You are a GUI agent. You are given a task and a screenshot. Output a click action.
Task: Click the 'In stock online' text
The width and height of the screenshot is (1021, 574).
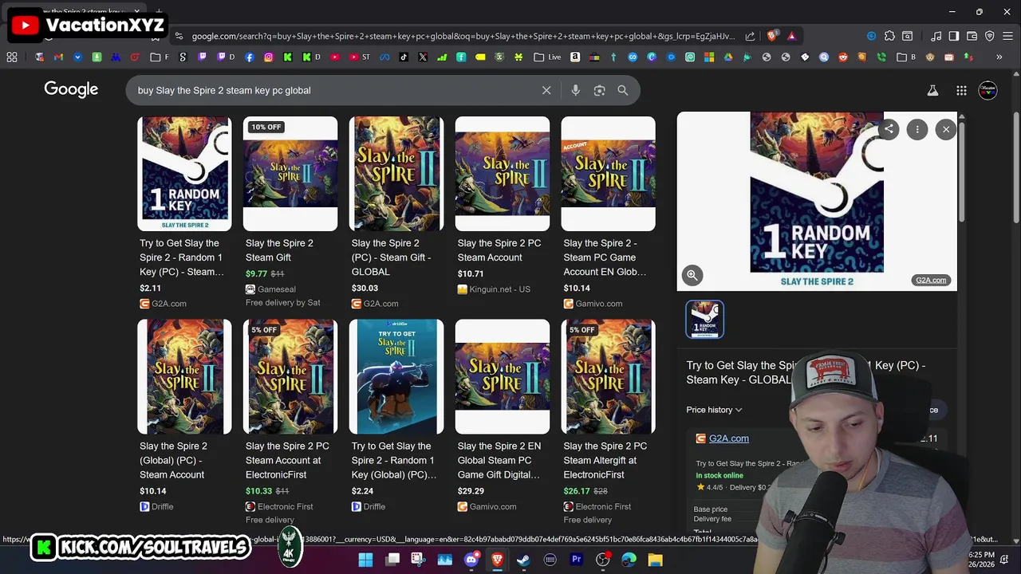tap(719, 476)
